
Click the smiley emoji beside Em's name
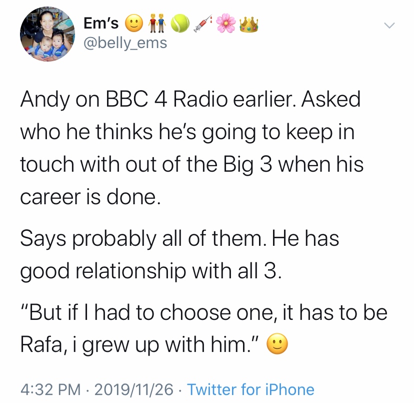[x=132, y=23]
